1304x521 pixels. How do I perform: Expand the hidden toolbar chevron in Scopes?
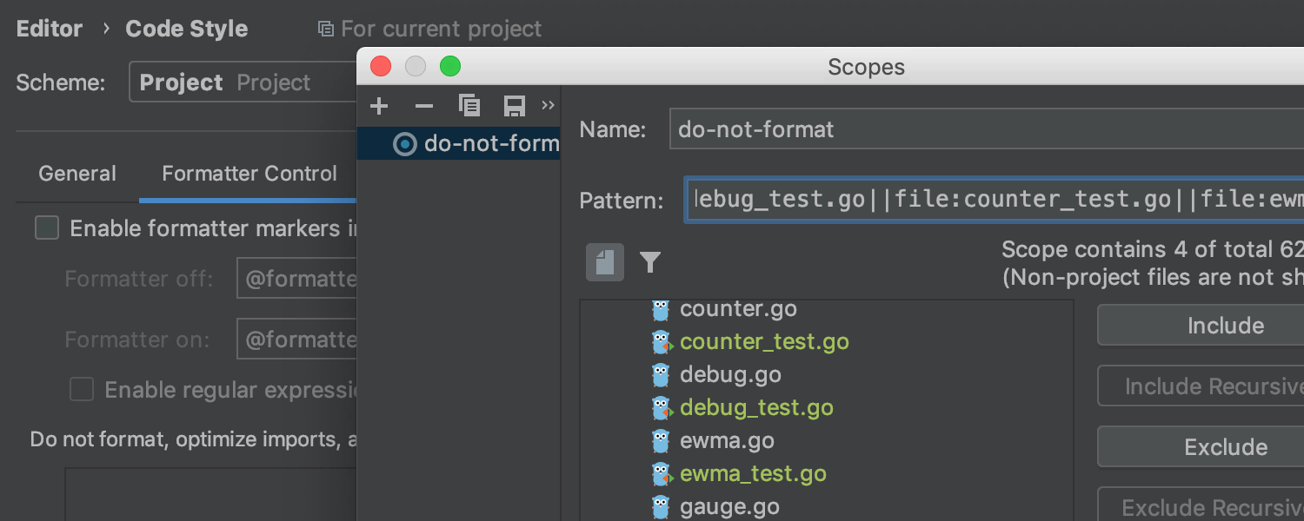[x=548, y=106]
